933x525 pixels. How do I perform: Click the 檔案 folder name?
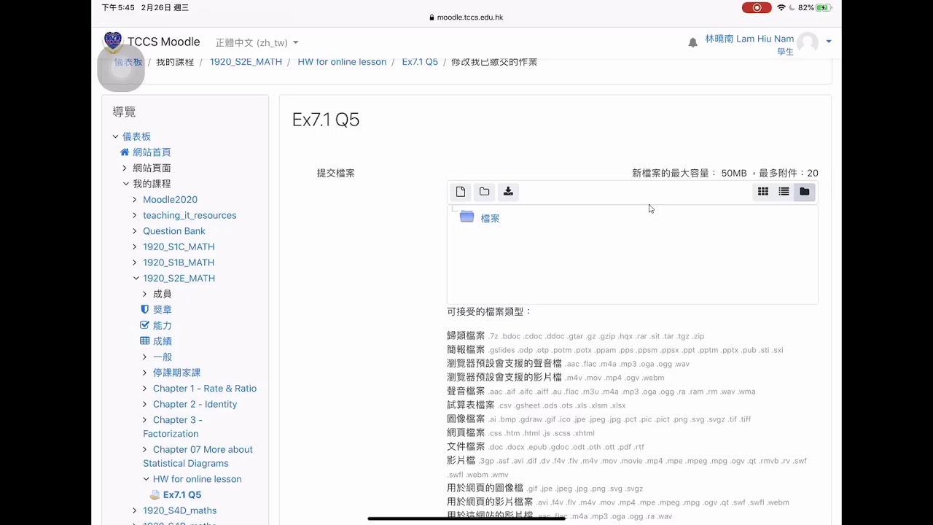click(490, 218)
